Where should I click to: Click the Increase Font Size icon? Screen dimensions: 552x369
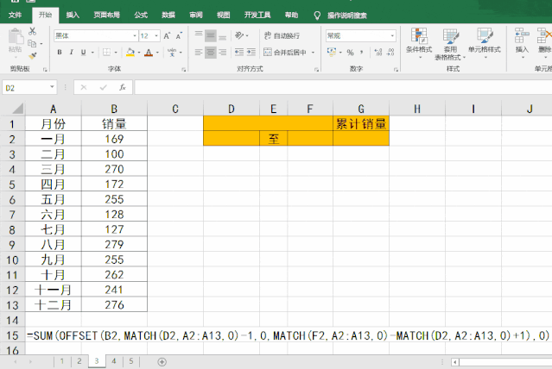tap(168, 36)
